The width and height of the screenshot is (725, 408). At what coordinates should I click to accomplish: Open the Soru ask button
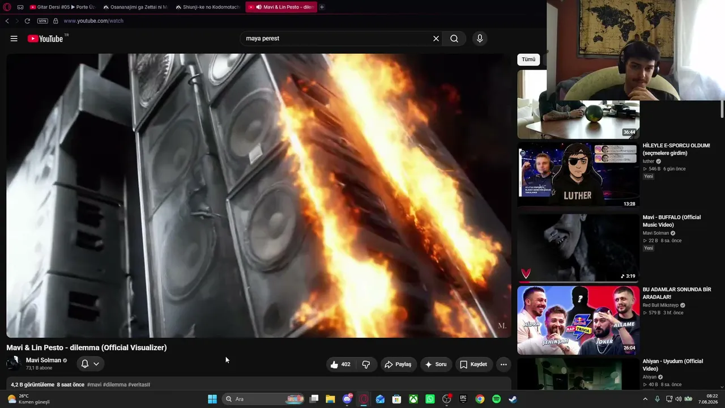tap(436, 364)
